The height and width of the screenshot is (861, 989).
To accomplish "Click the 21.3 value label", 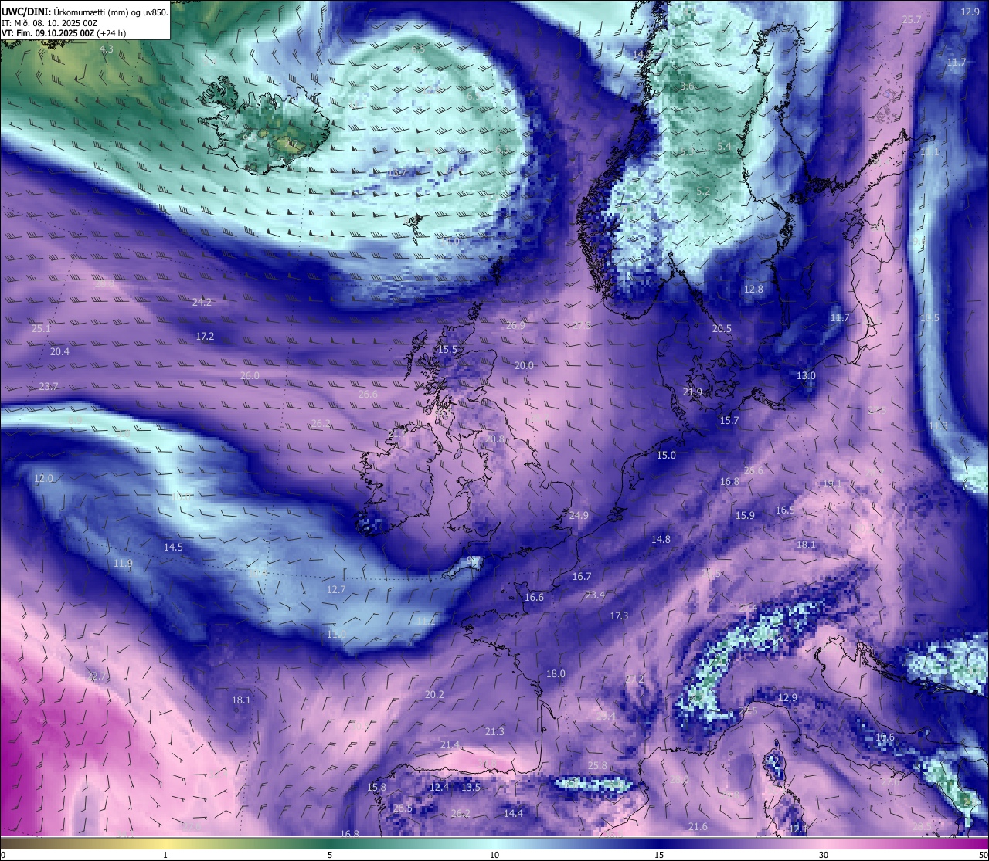I will pos(494,731).
